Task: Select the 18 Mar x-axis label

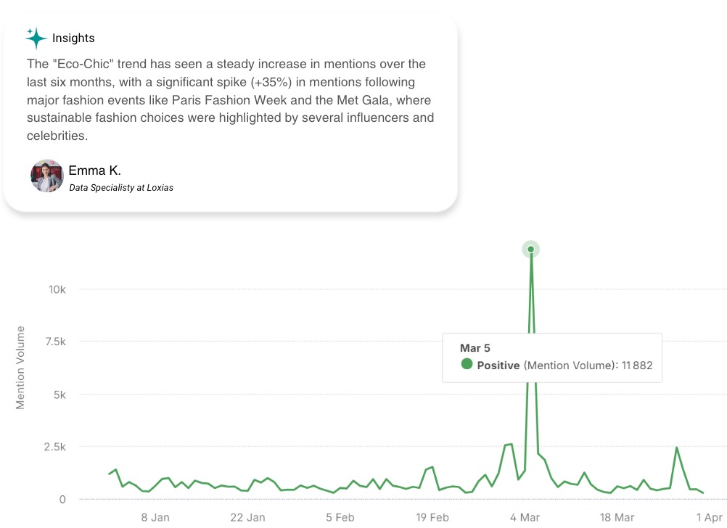Action: [x=617, y=517]
